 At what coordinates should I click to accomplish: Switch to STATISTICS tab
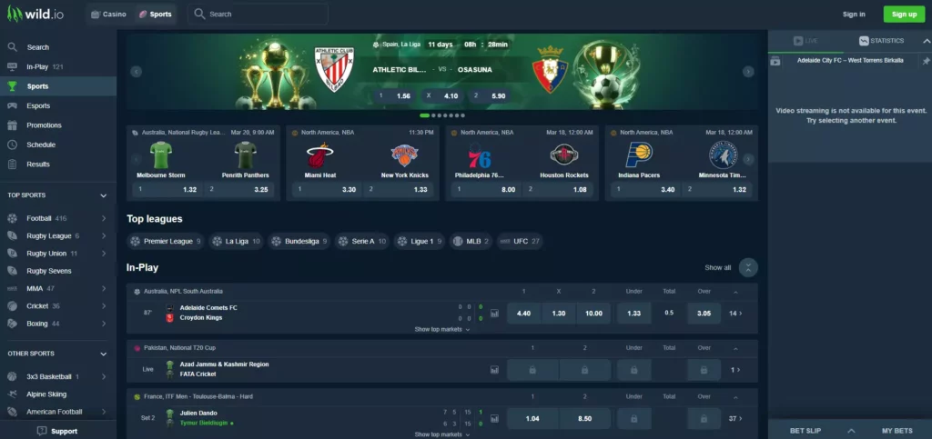(881, 41)
